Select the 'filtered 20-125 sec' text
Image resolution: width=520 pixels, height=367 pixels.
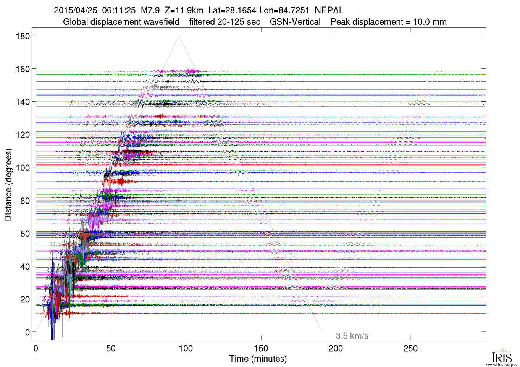tap(224, 22)
